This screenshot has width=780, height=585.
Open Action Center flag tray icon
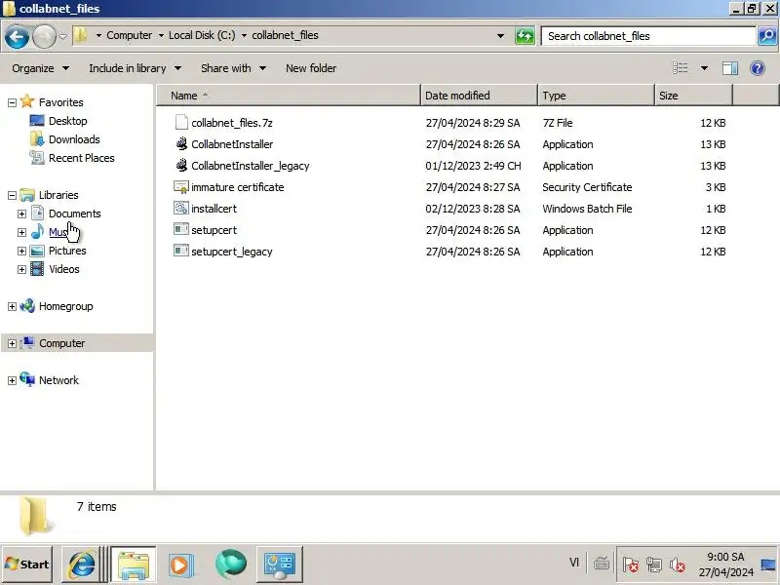click(x=630, y=565)
